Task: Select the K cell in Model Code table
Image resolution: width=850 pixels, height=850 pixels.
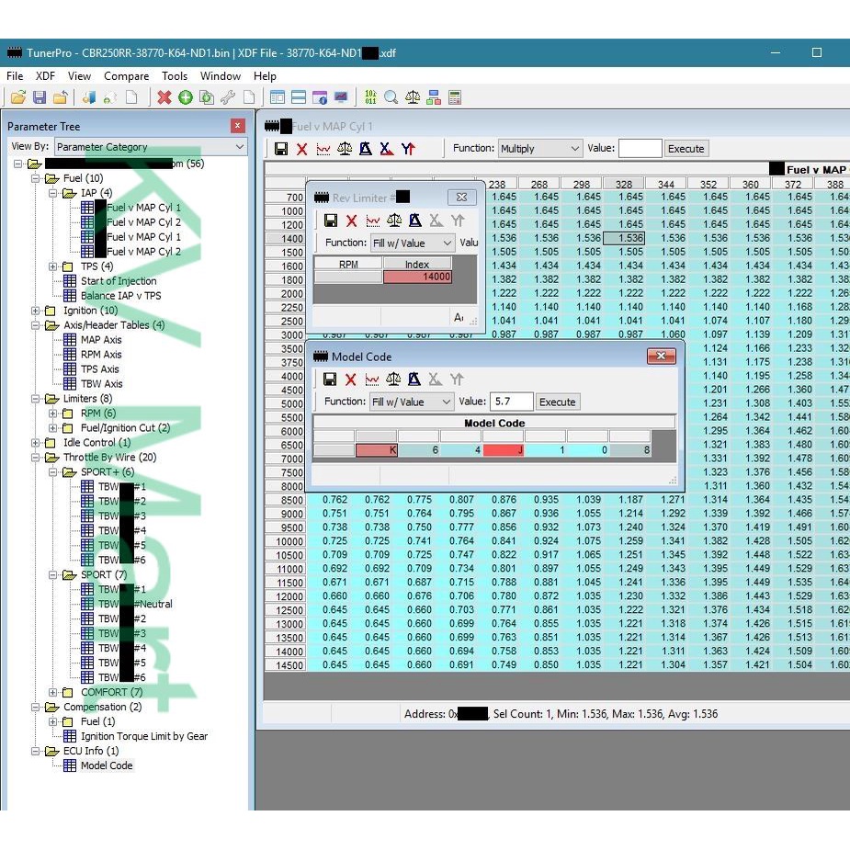Action: click(376, 450)
